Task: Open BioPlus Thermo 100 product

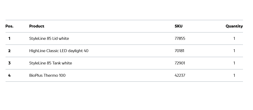Action: pyautogui.click(x=47, y=75)
